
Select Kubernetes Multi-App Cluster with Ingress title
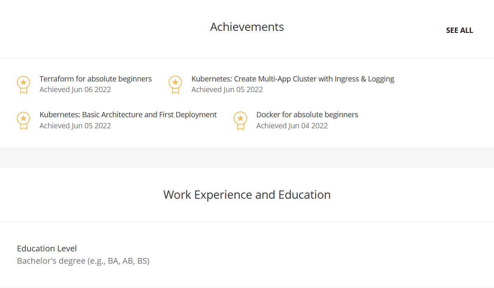293,79
